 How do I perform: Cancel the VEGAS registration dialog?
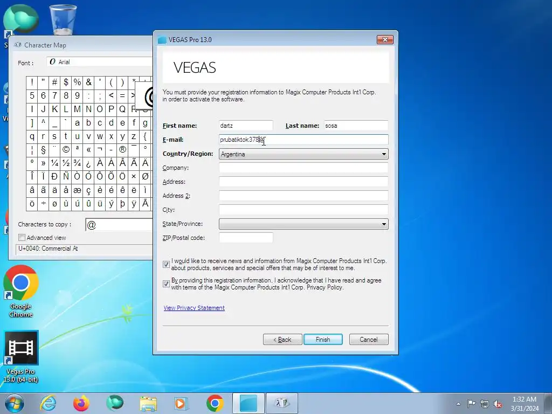(x=369, y=340)
